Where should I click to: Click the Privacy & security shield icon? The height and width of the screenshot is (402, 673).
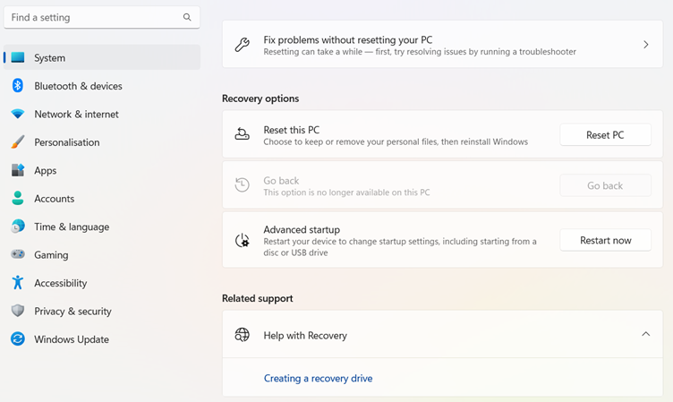18,311
